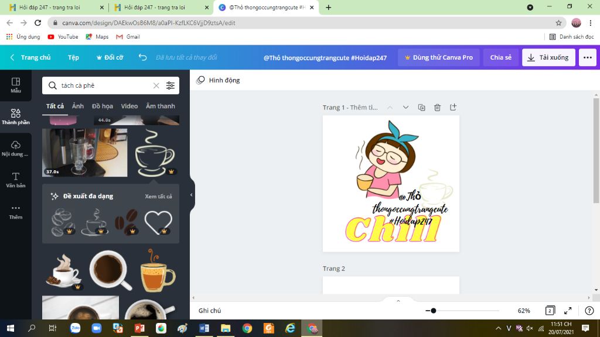This screenshot has width=600, height=337.
Task: Adjust the zoom slider
Action: point(434,311)
